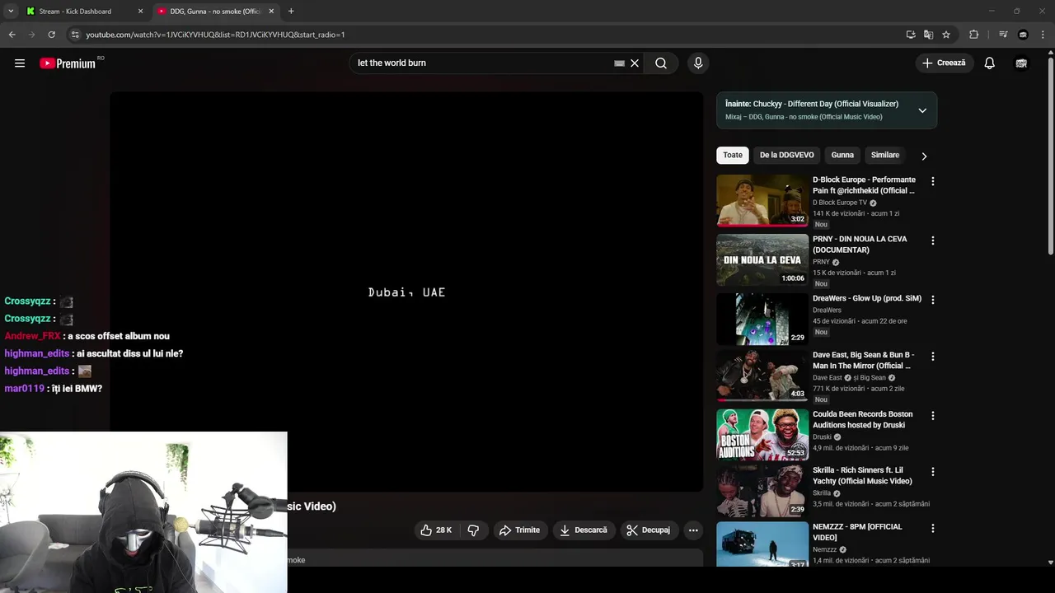This screenshot has height=593, width=1055.
Task: Open Skrilla - Rich Sinners video title
Action: (x=862, y=475)
